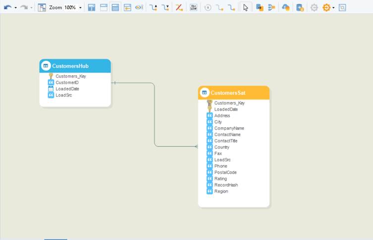Click the red crossed-lines link removal icon
Viewport: 373px width, 240px height.
click(x=179, y=7)
